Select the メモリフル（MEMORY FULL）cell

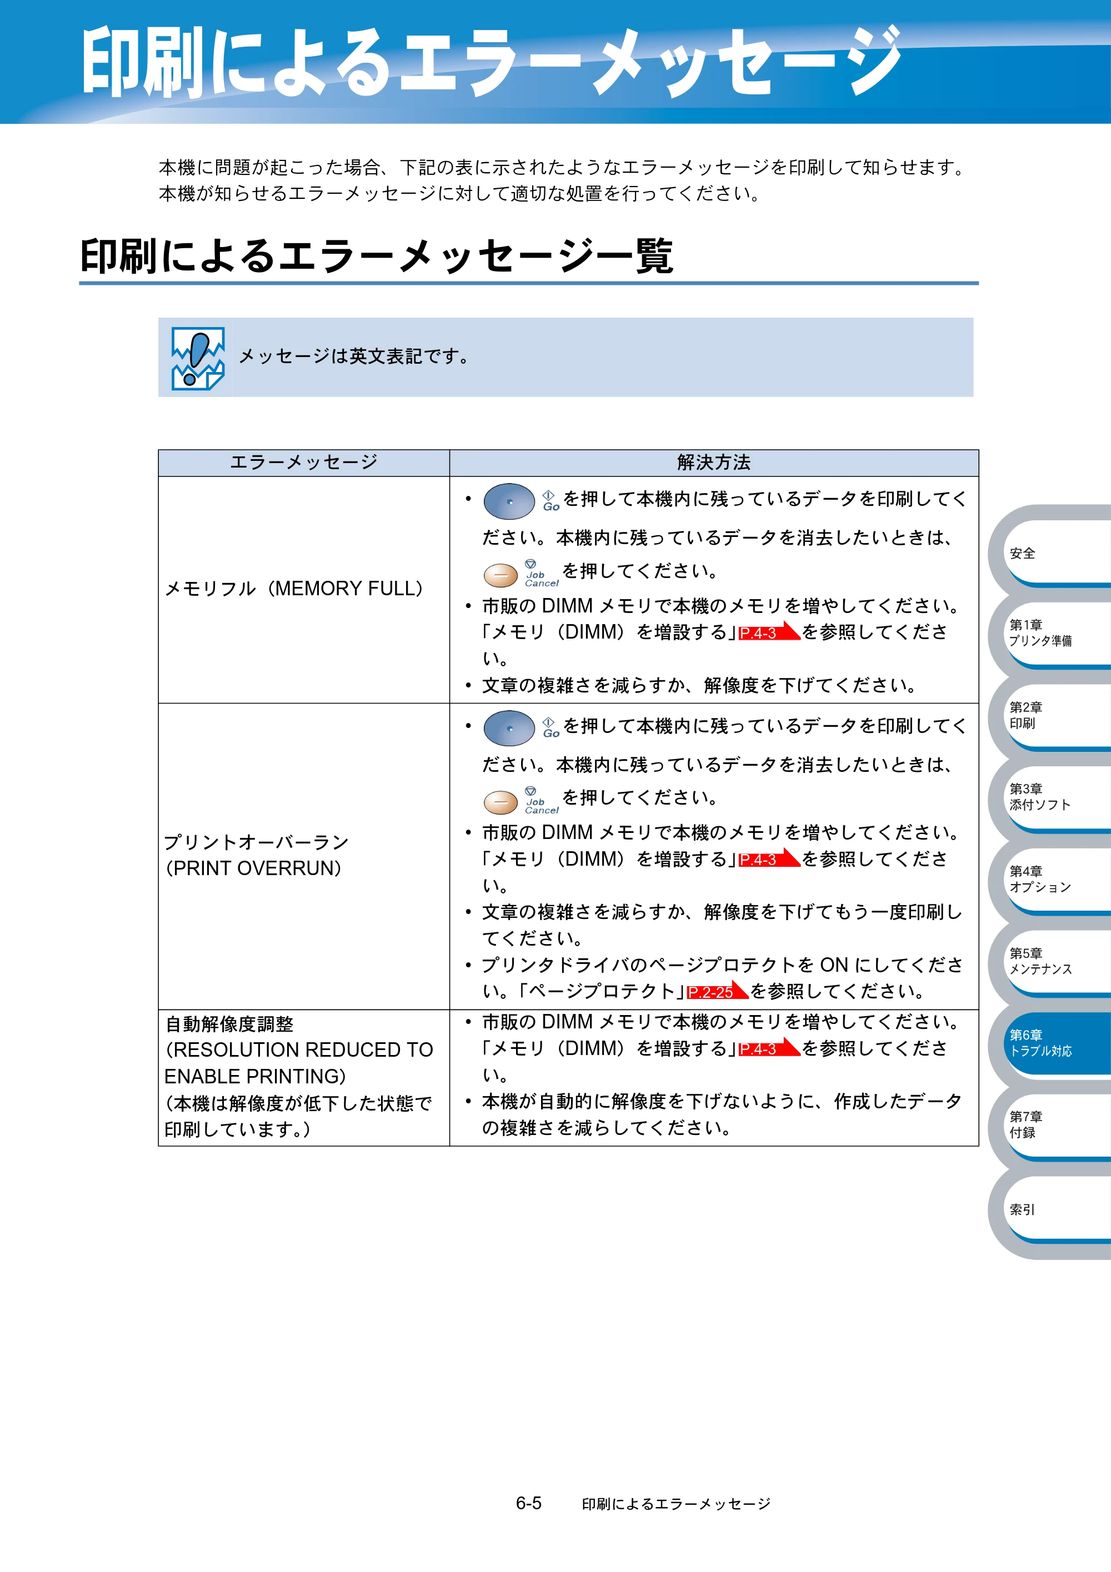(304, 590)
